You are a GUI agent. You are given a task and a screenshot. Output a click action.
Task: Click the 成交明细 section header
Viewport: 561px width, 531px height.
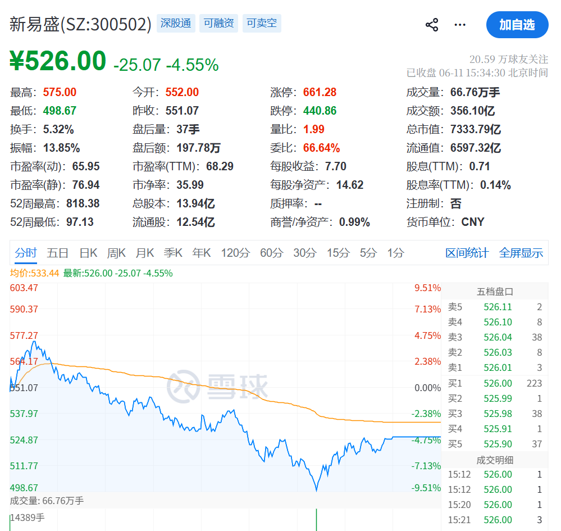pyautogui.click(x=495, y=460)
